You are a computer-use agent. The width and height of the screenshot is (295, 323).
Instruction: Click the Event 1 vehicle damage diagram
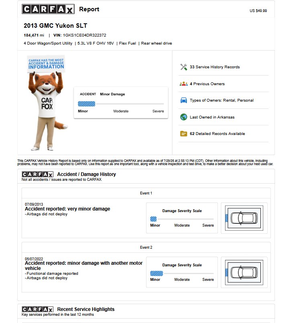[x=244, y=218]
